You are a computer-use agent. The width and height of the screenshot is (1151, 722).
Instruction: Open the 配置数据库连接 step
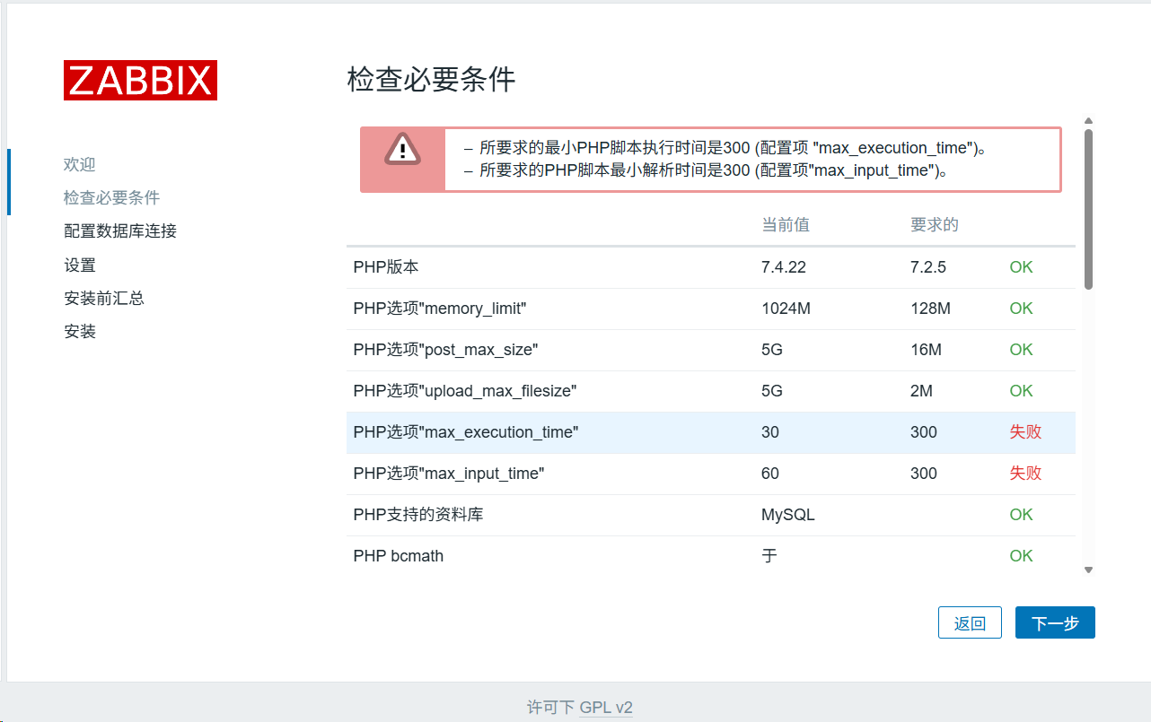click(x=120, y=231)
